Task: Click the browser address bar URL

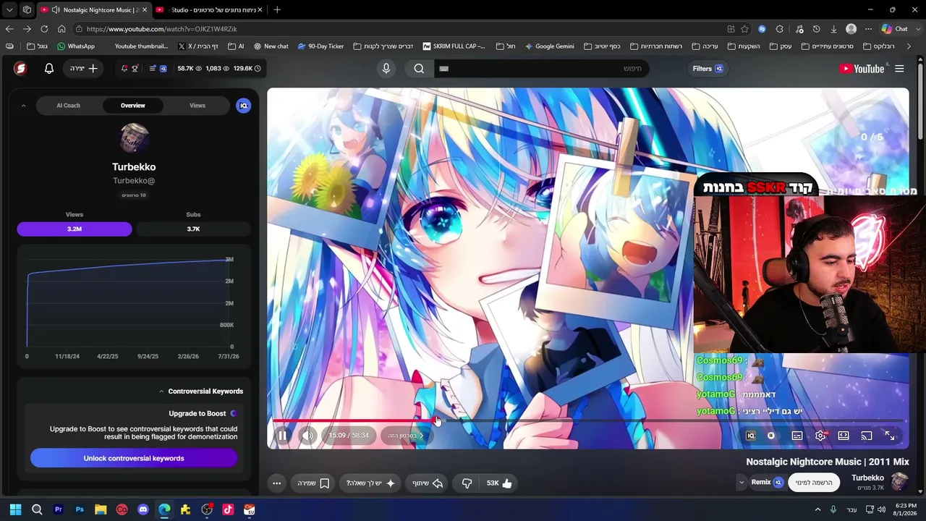Action: click(161, 29)
